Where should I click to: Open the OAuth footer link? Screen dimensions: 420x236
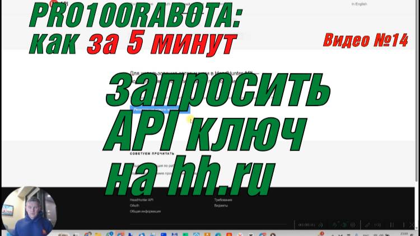coord(134,205)
